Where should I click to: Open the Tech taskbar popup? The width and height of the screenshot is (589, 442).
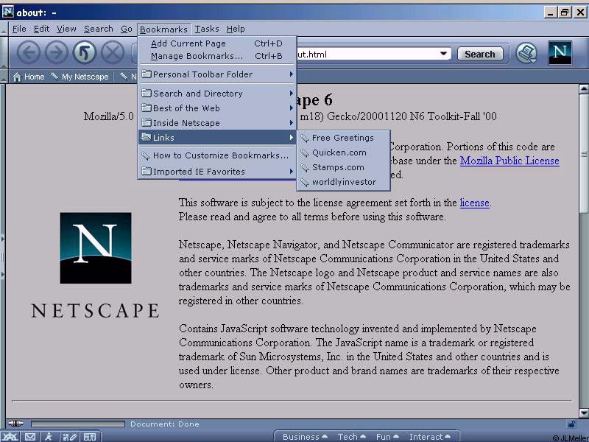coord(352,437)
